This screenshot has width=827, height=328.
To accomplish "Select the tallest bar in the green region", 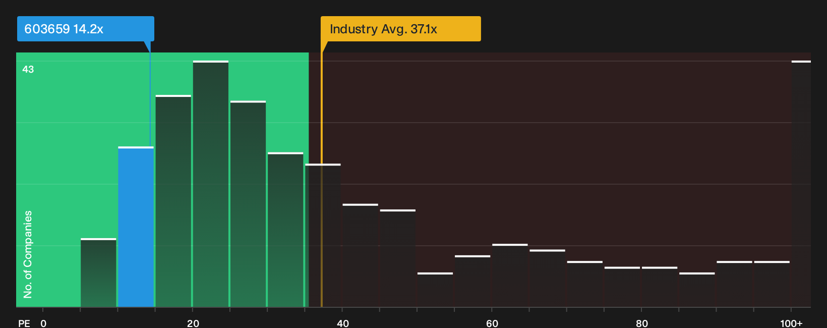I will pos(210,184).
